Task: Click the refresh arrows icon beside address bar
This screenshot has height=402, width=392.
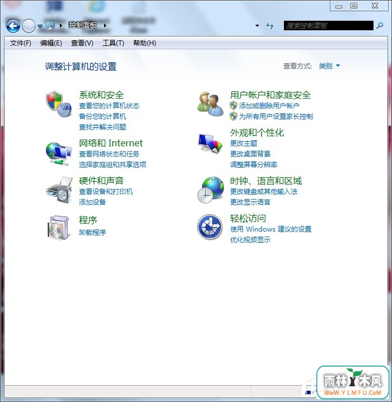Action: pyautogui.click(x=269, y=25)
